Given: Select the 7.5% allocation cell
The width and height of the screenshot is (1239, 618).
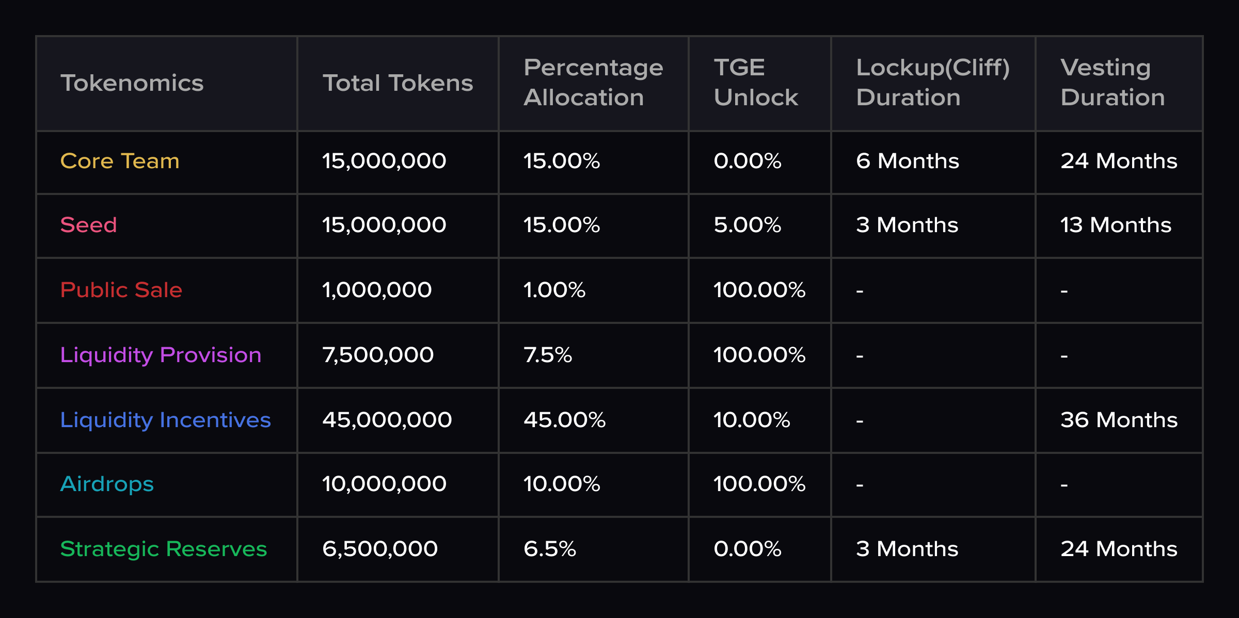Looking at the screenshot, I should click(x=548, y=355).
